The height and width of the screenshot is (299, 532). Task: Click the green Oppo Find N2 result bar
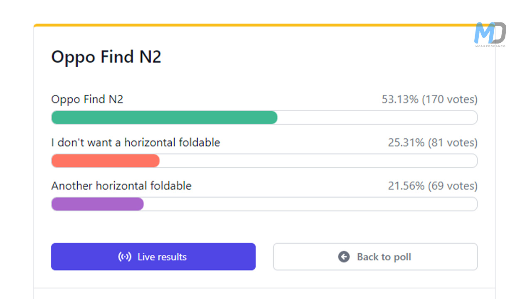(x=164, y=118)
